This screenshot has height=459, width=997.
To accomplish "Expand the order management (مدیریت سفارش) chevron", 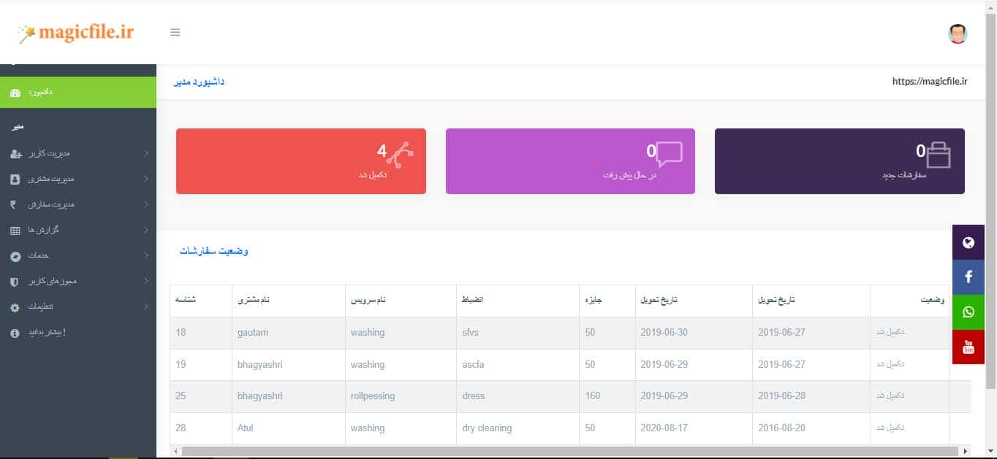I will 146,204.
